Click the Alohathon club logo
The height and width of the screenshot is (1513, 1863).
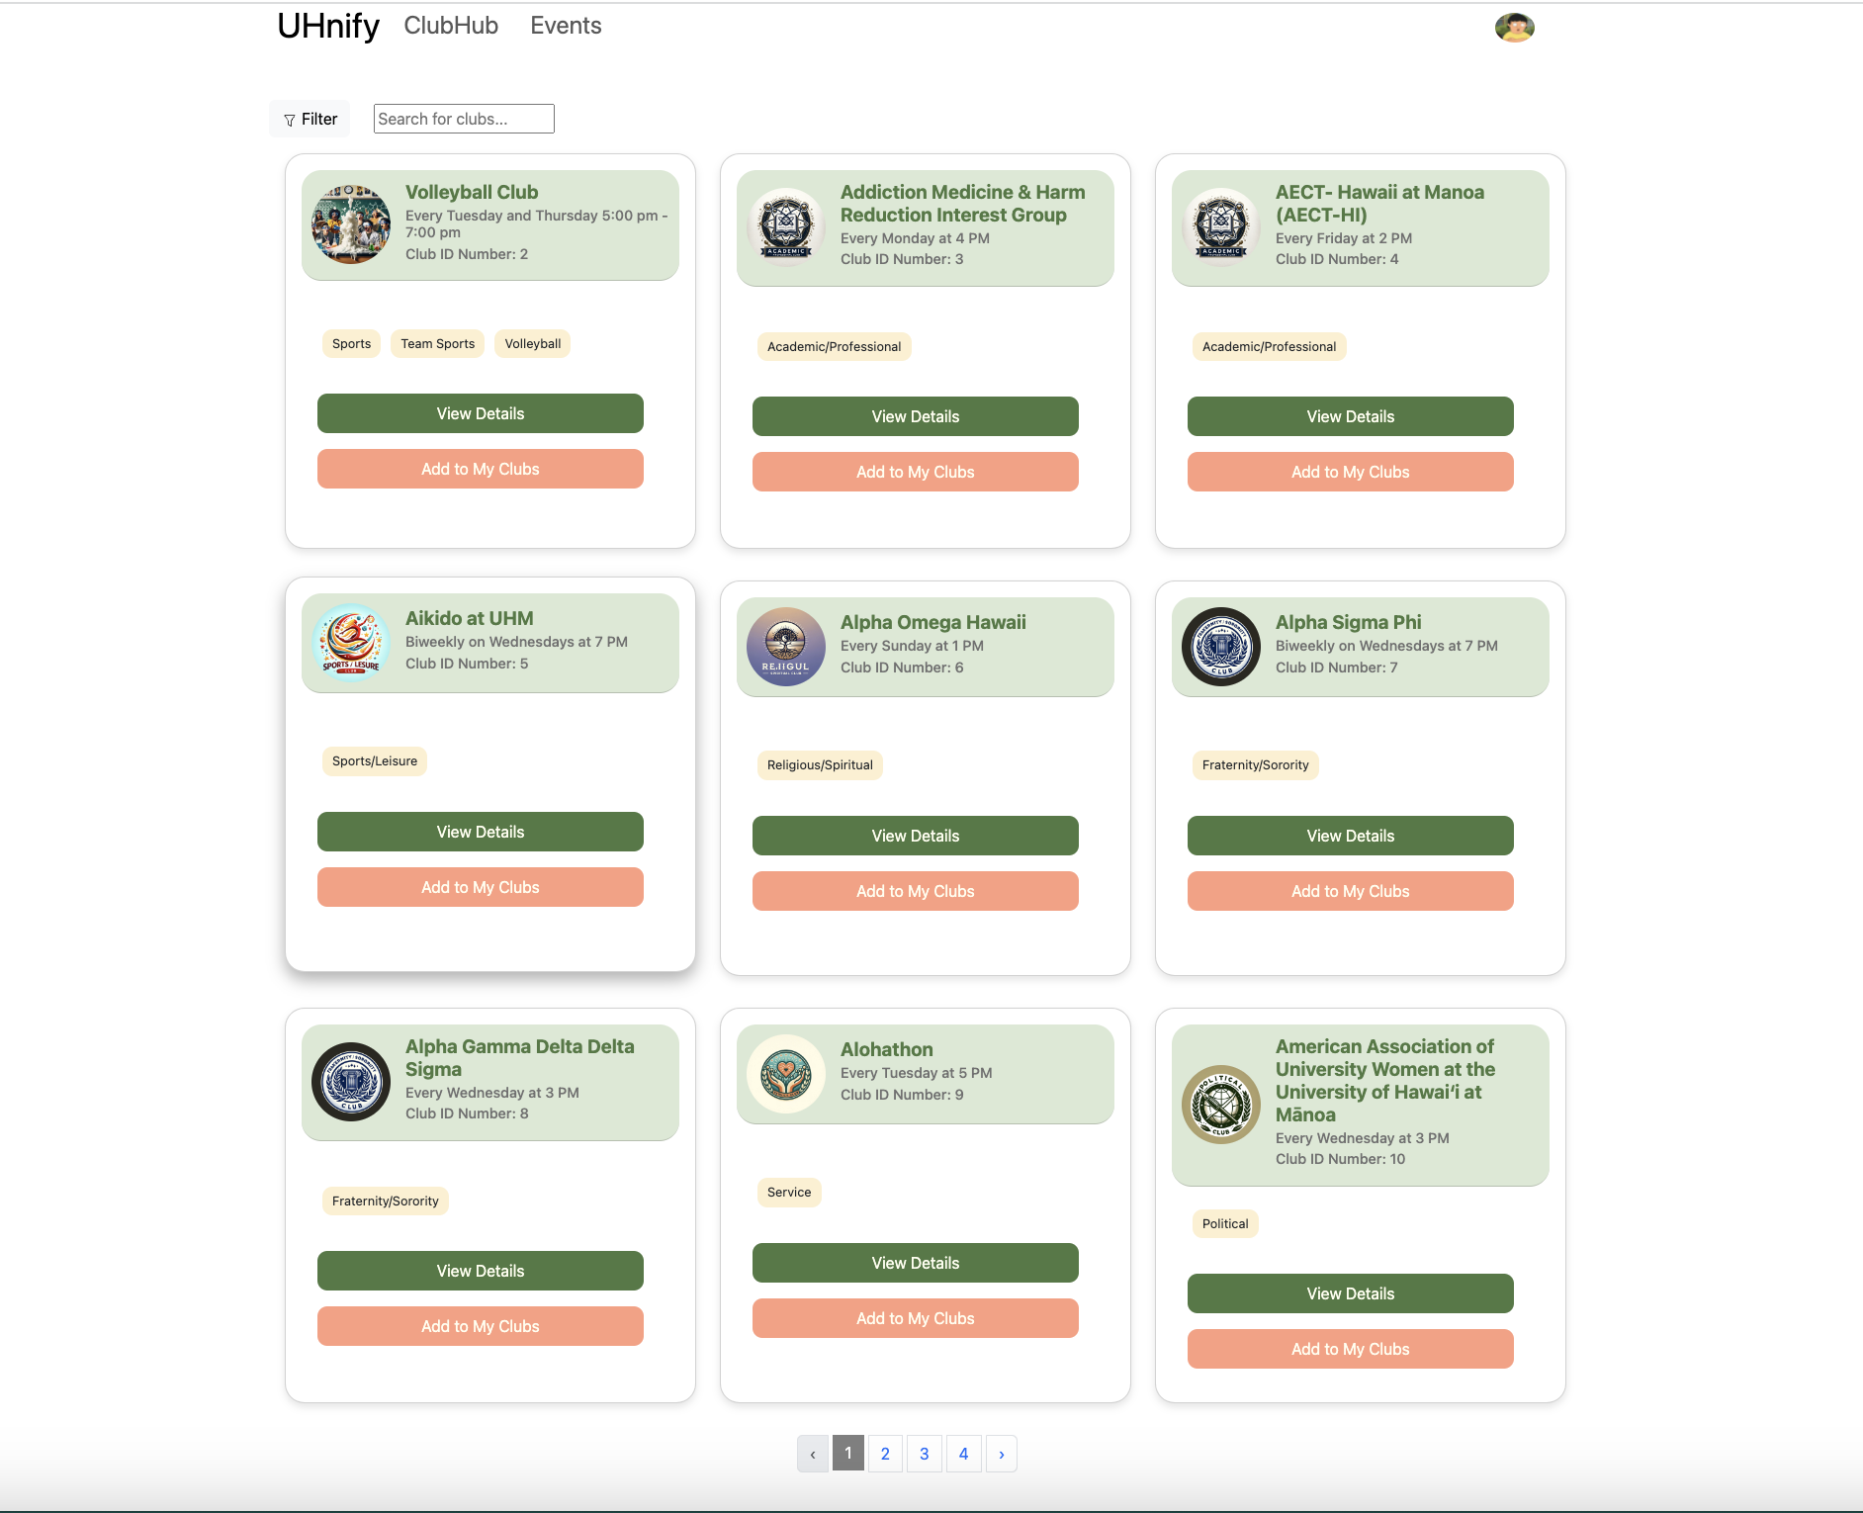(x=786, y=1074)
